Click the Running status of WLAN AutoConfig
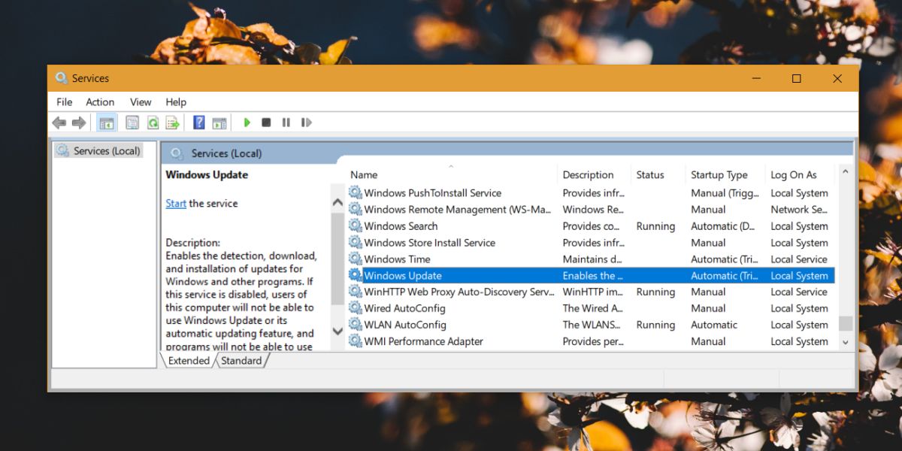The width and height of the screenshot is (902, 451). click(655, 325)
